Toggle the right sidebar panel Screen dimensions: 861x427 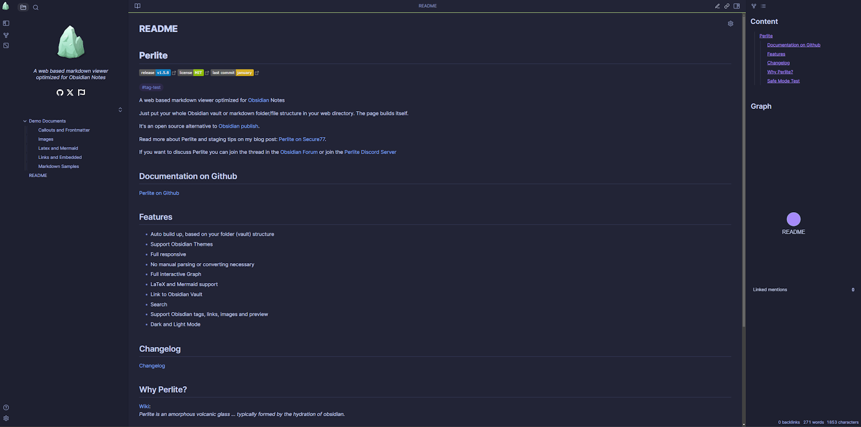click(x=737, y=6)
